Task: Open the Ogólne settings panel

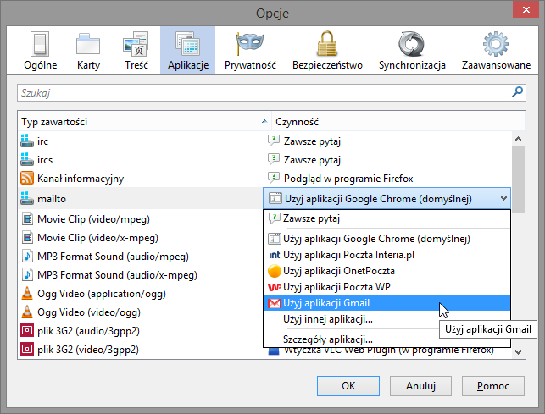Action: pyautogui.click(x=39, y=50)
